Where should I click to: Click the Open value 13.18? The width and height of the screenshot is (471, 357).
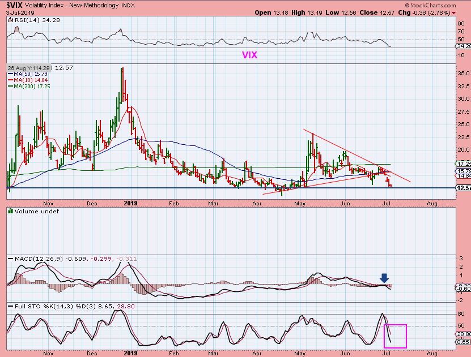281,13
